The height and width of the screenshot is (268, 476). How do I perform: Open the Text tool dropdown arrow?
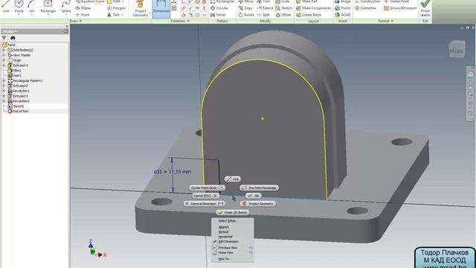point(123,15)
